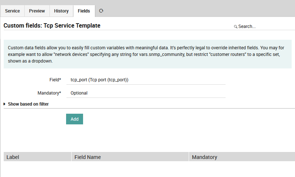Click the Field Name column header
Viewport: 295px width, 177px height.
[x=88, y=157]
